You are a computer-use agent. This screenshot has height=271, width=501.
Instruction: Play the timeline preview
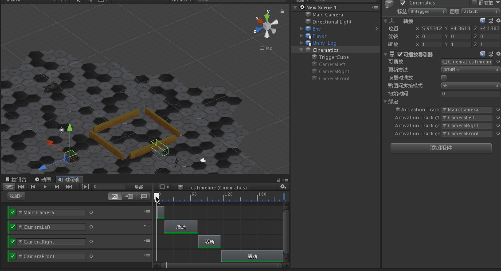[45, 187]
